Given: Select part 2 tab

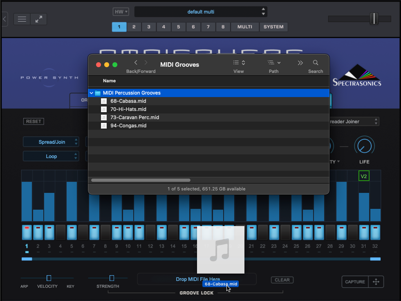Looking at the screenshot, I should pyautogui.click(x=134, y=27).
